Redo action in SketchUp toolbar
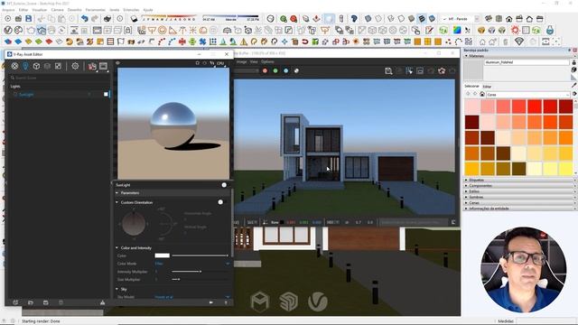 click(x=95, y=18)
